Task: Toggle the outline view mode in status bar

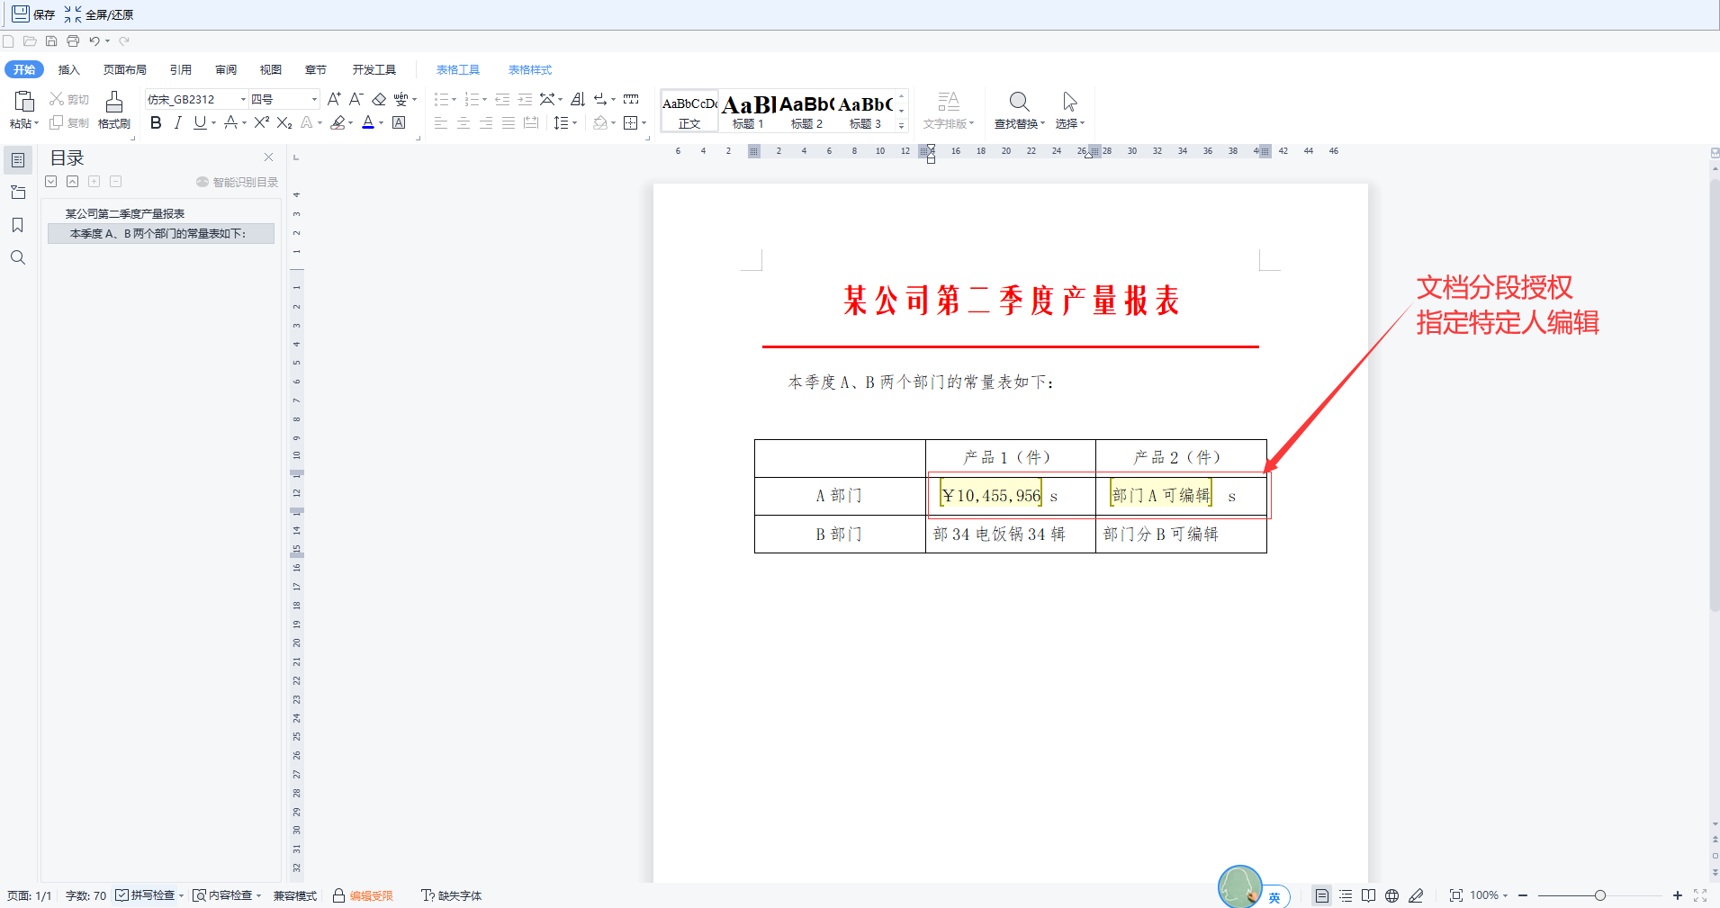Action: pos(1346,895)
